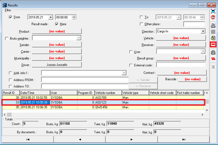Expand the User combo box
The height and width of the screenshot is (145, 218).
tap(203, 51)
